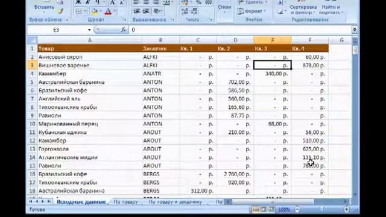Click the horizontal scrollbar track
386x217 pixels.
(329, 202)
